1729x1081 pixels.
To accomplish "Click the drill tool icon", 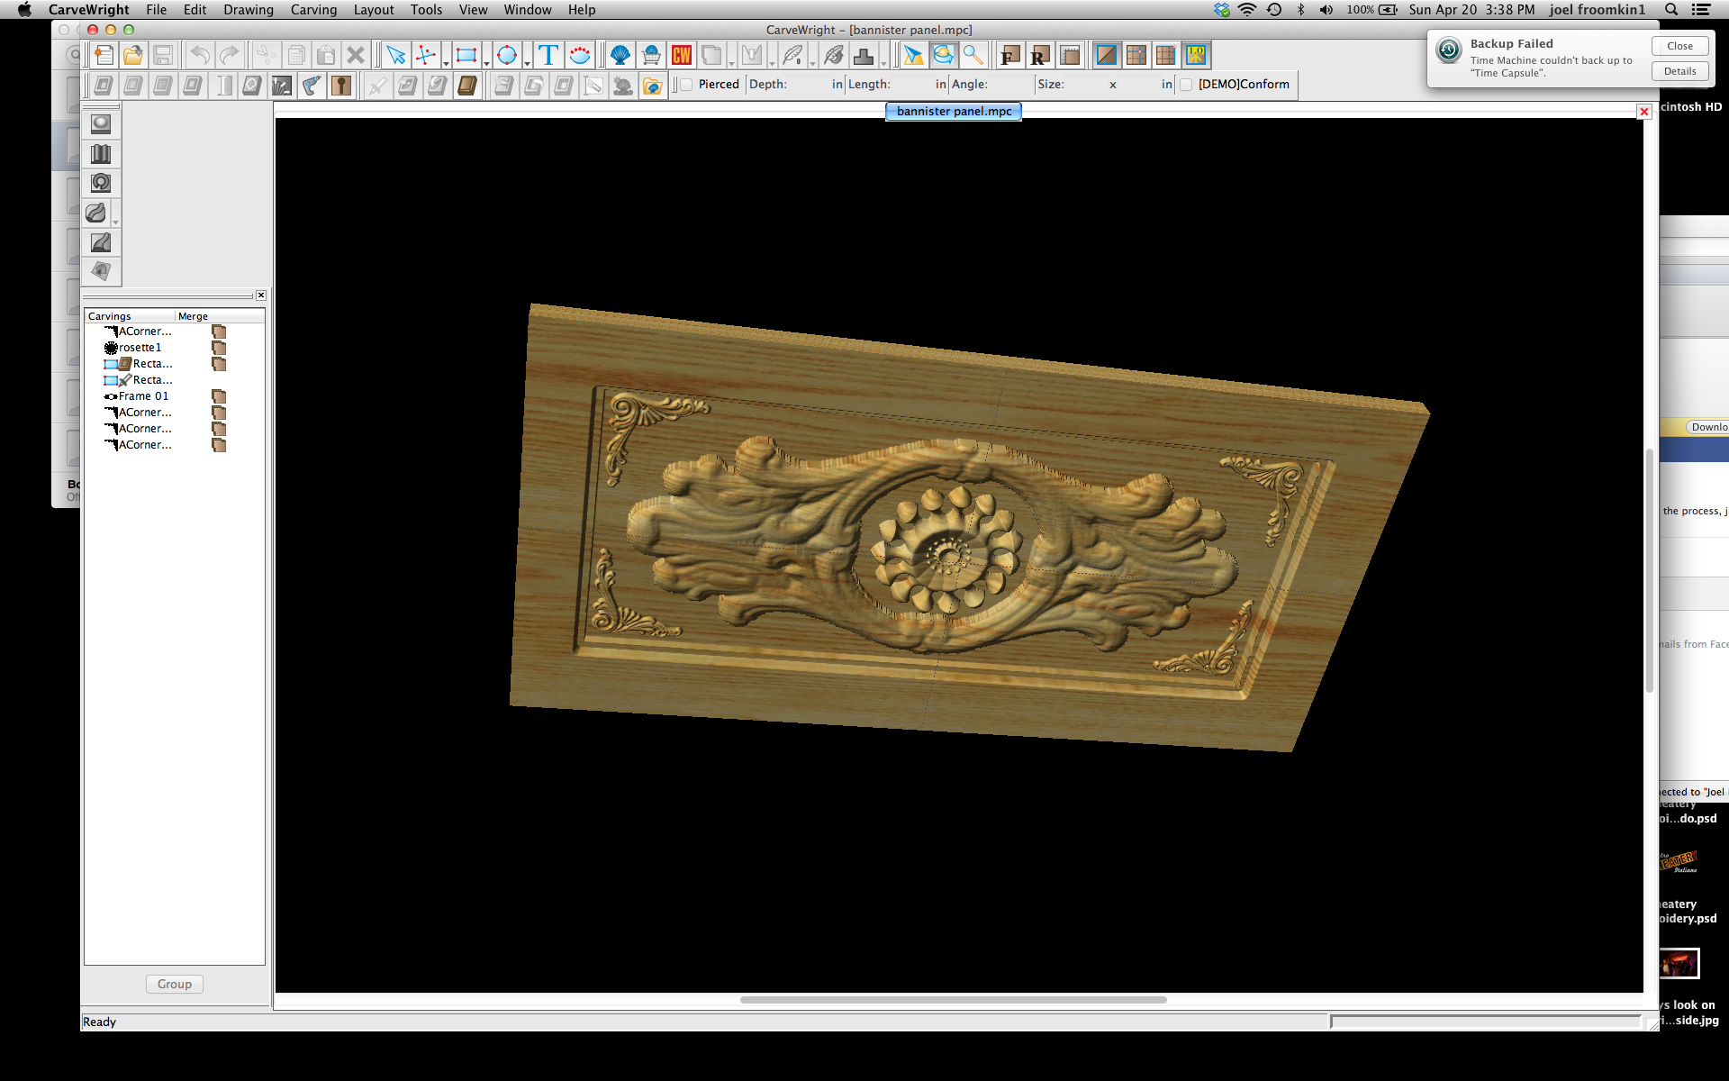I will (x=312, y=86).
